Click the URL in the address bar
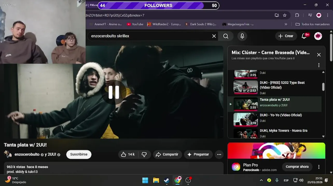 pyautogui.click(x=115, y=15)
